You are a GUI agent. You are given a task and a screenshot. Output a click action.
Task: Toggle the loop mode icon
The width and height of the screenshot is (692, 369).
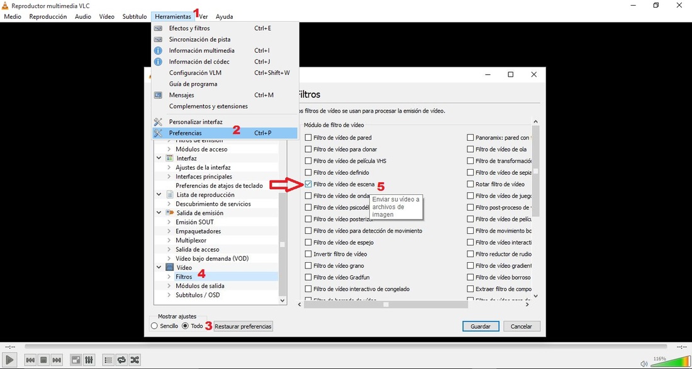point(121,360)
